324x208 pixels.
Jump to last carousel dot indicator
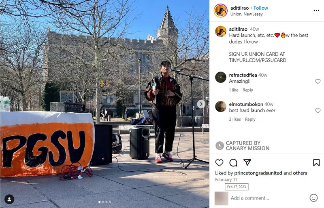(110, 202)
